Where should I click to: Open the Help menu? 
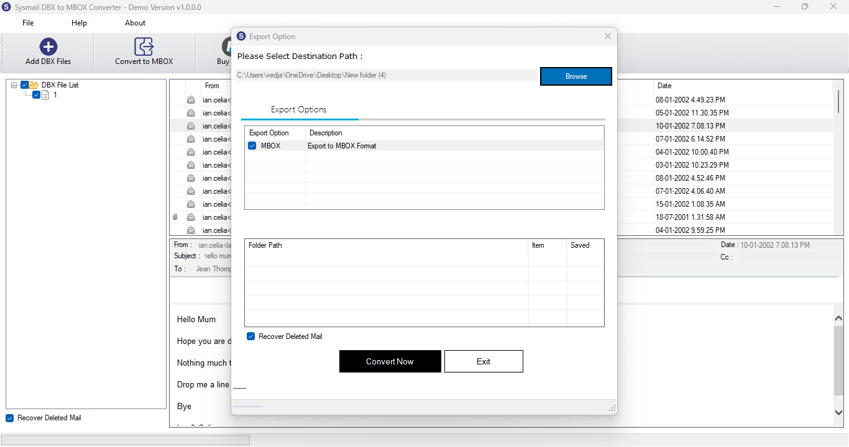pos(79,23)
